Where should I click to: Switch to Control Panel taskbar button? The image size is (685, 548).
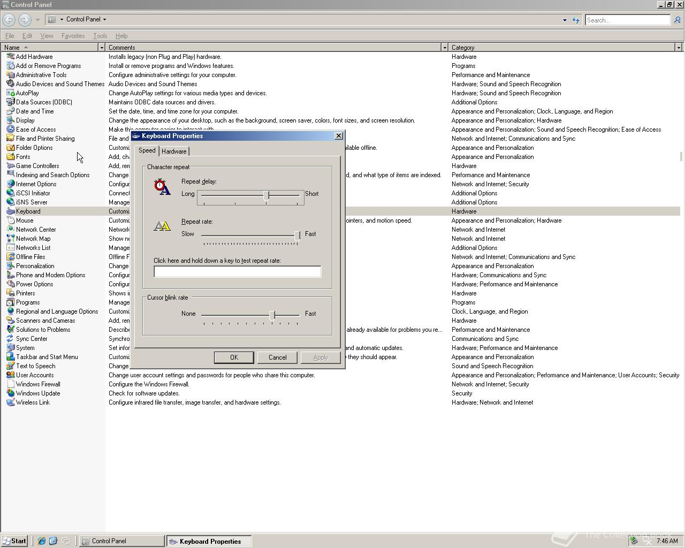pos(122,541)
